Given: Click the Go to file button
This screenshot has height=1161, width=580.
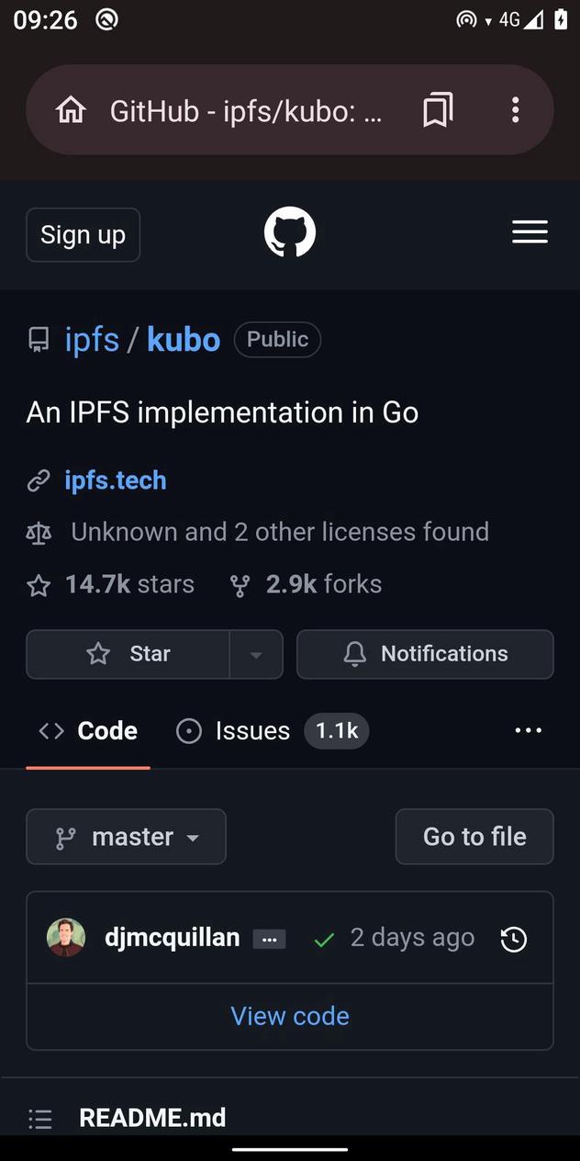Looking at the screenshot, I should coord(474,837).
